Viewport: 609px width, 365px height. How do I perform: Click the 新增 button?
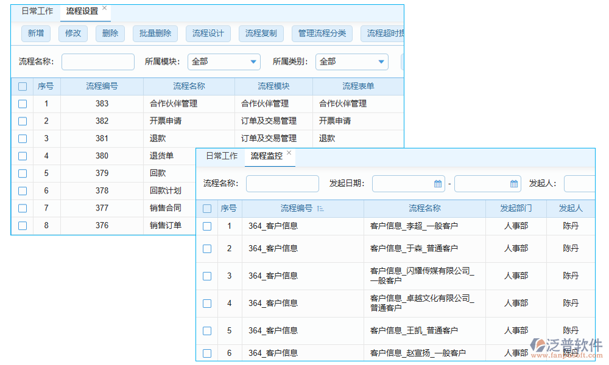(35, 33)
